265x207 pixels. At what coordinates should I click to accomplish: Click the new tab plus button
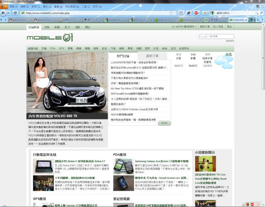(1, 20)
